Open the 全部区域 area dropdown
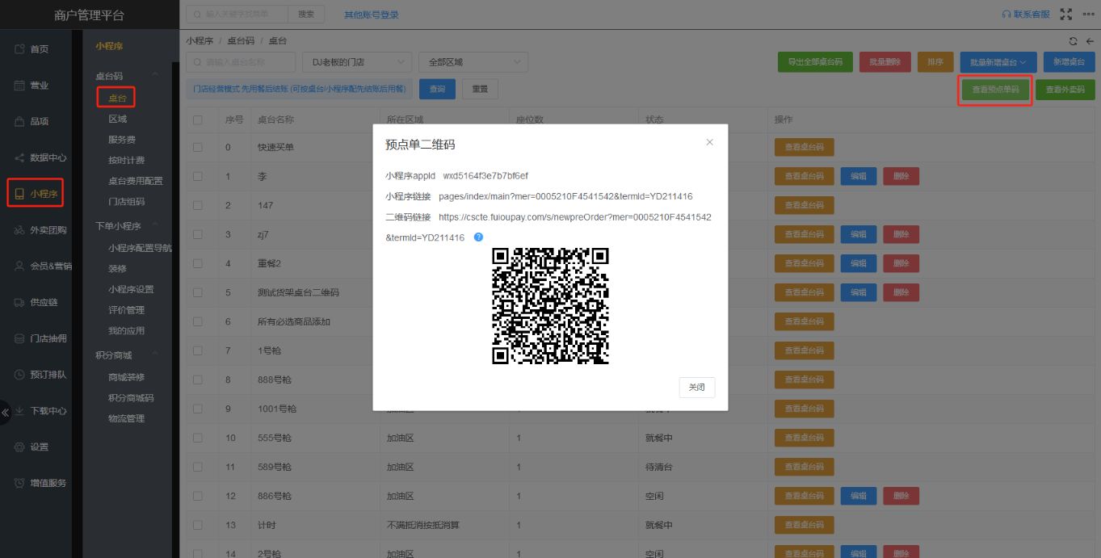 point(473,62)
